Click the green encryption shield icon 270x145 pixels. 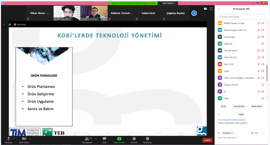[x=10, y=24]
